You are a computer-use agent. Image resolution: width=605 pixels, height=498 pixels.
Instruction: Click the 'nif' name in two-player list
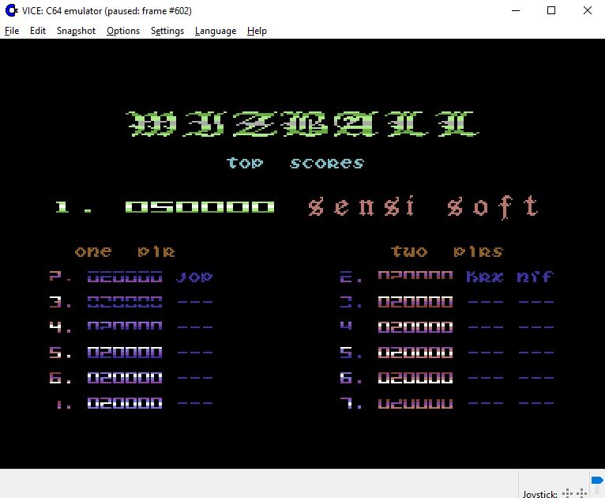(x=535, y=277)
